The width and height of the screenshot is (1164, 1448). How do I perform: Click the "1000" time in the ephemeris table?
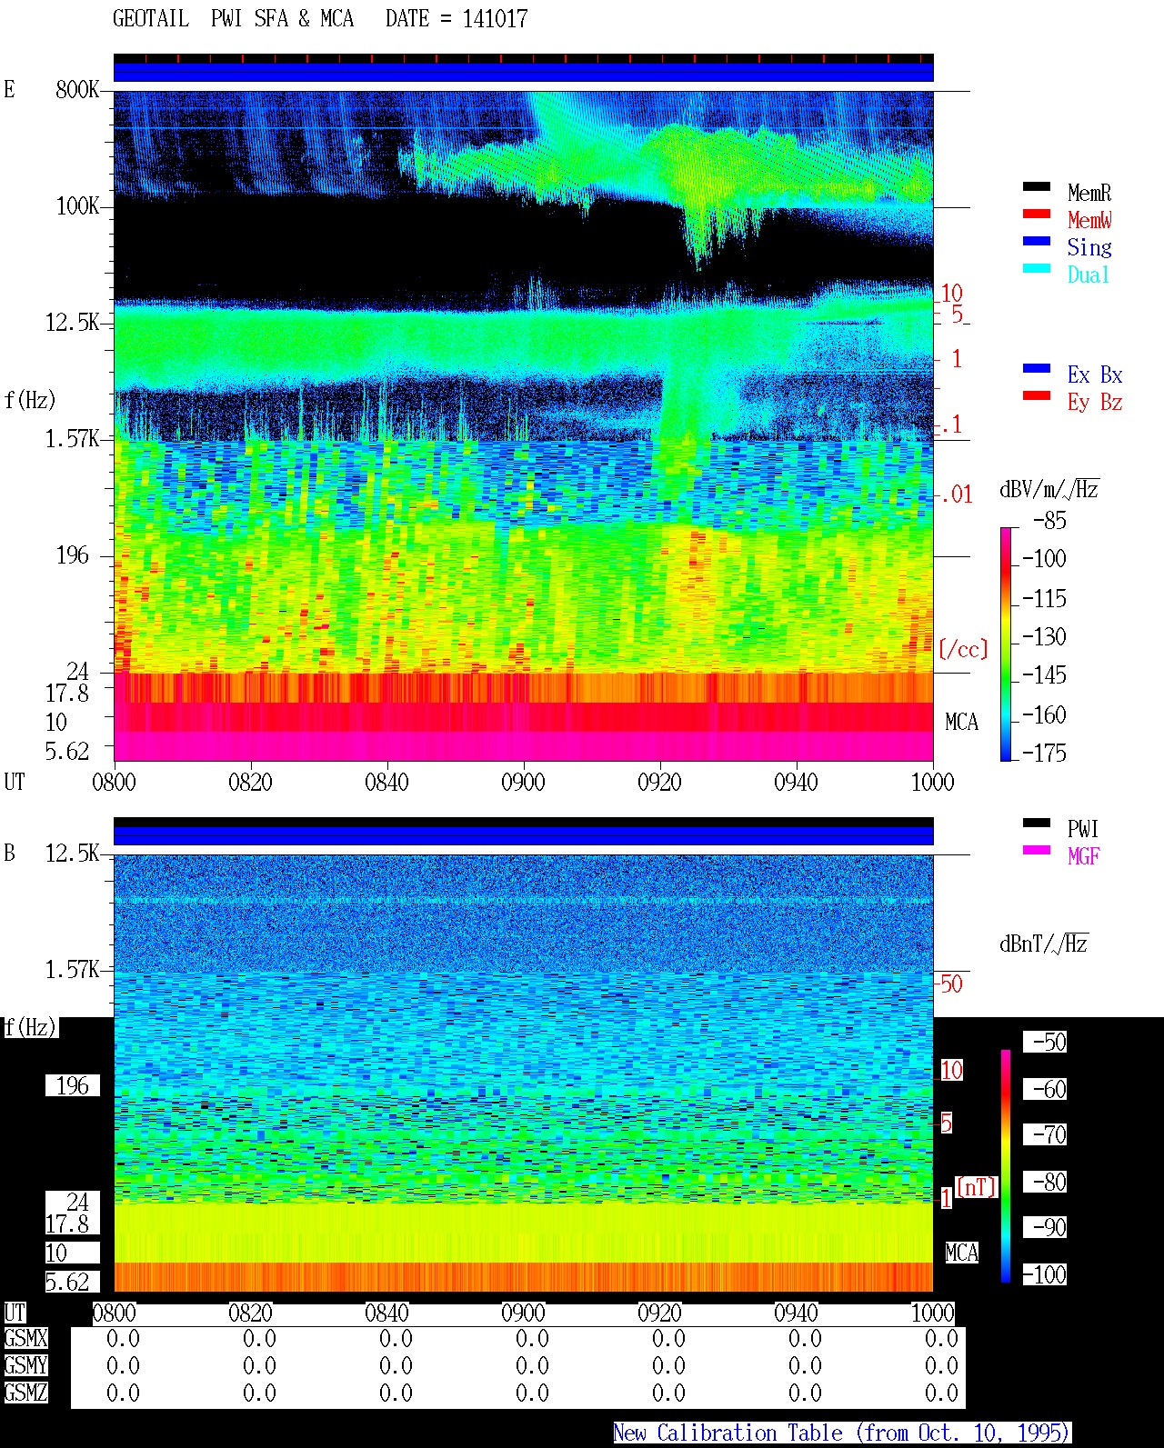(x=932, y=1313)
